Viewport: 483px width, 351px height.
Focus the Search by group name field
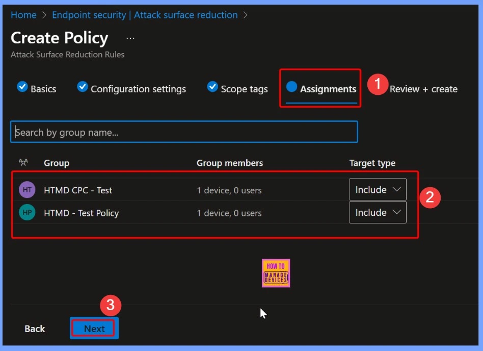click(184, 132)
